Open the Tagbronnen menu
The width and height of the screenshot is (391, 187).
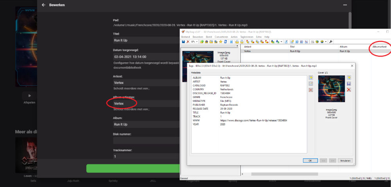coord(246,37)
